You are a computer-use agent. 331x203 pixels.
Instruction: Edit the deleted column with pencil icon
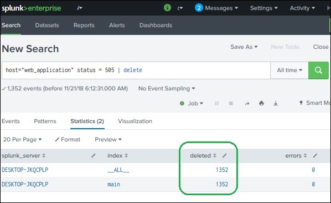coord(224,156)
